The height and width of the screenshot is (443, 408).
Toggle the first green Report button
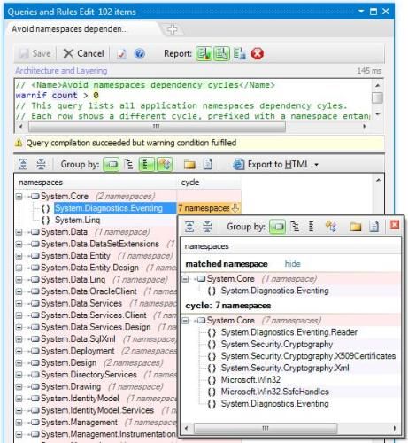204,54
